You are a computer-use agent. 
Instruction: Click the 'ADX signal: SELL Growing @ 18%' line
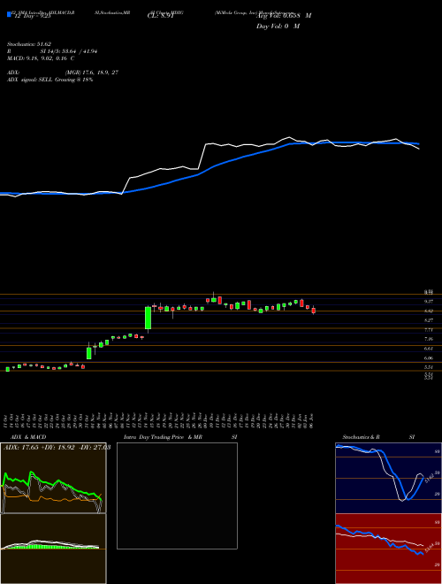tap(50, 80)
